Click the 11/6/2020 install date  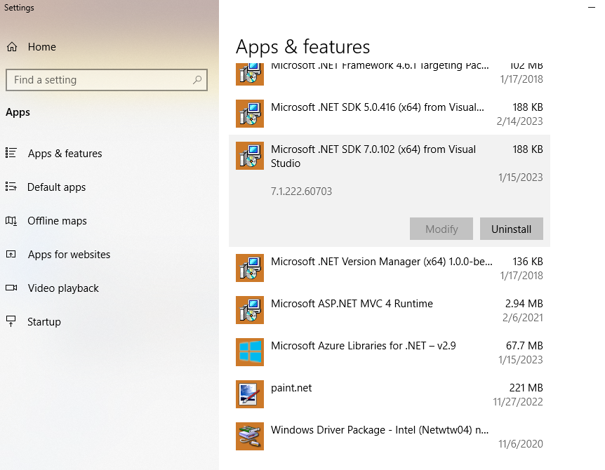521,444
